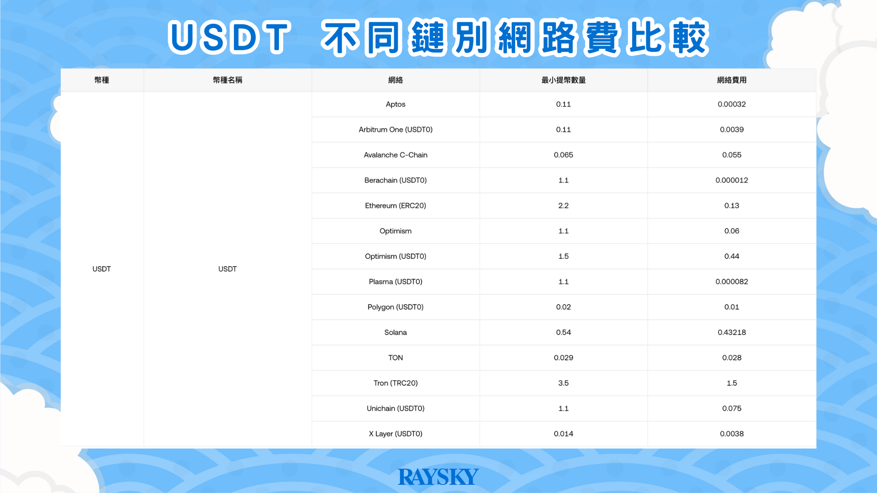Image resolution: width=877 pixels, height=493 pixels.
Task: Select the Arbitrum One (USDT0) cell
Action: tap(396, 130)
